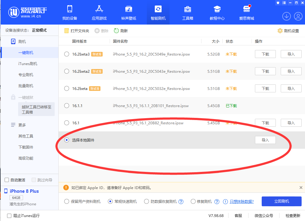Viewport: 305px width, 221px height.
Task: Click the 立即刷机 button
Action: click(281, 201)
